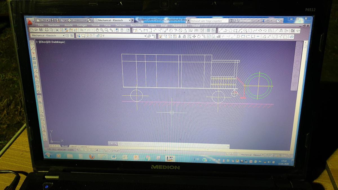Toggle layer freeze sun icon in layer control
The height and width of the screenshot is (190, 338).
coord(91,35)
